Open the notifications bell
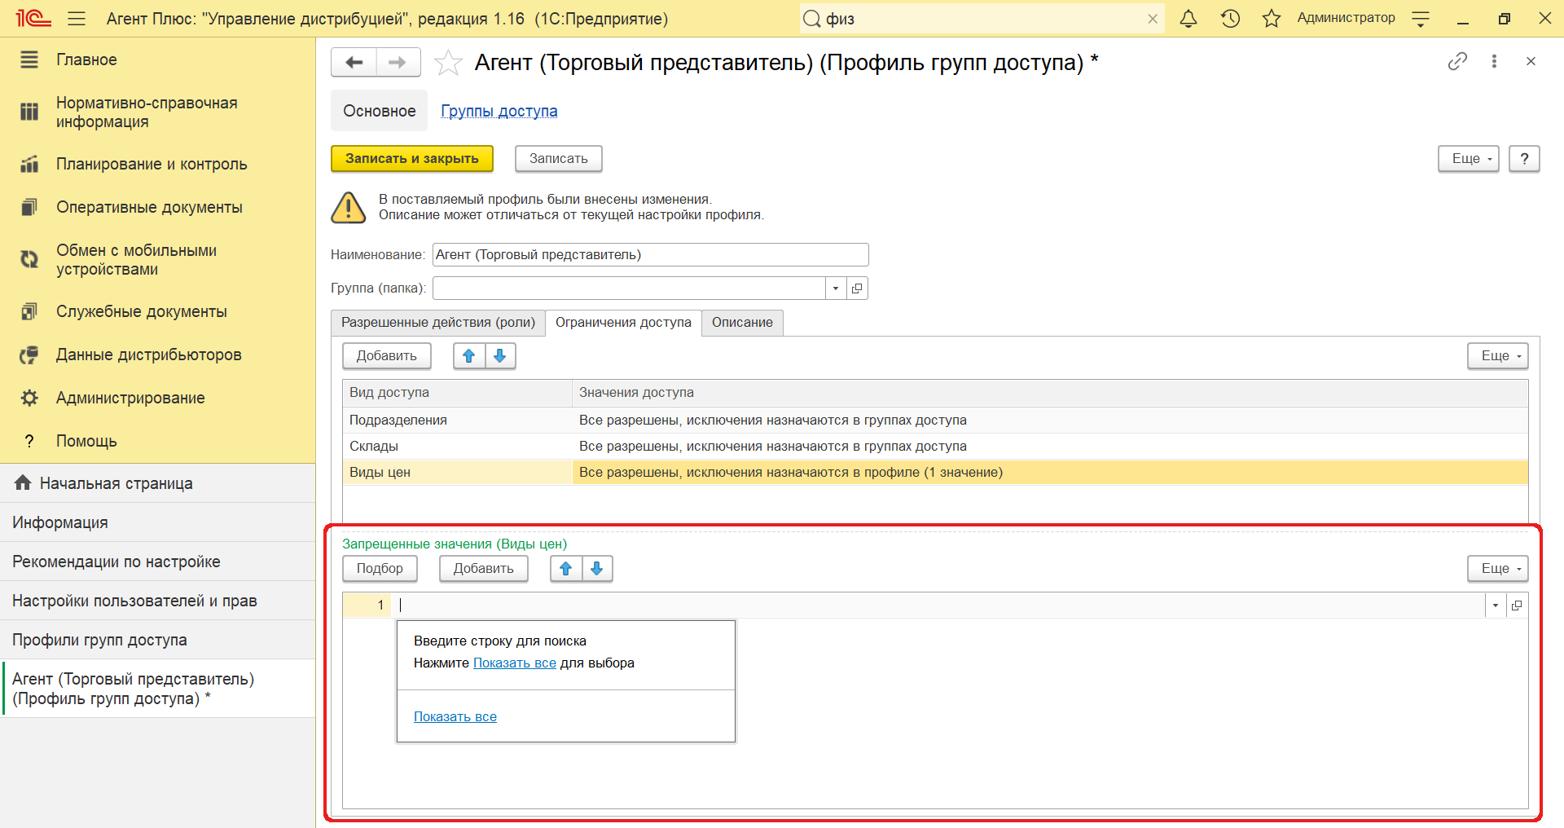The image size is (1564, 828). pyautogui.click(x=1188, y=18)
